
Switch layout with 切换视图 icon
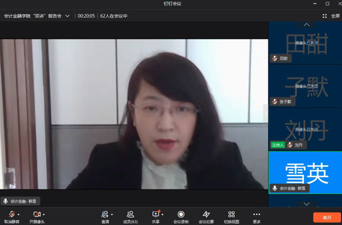coord(231,218)
